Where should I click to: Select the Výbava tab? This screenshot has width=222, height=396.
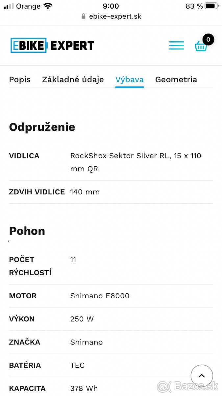pos(129,80)
